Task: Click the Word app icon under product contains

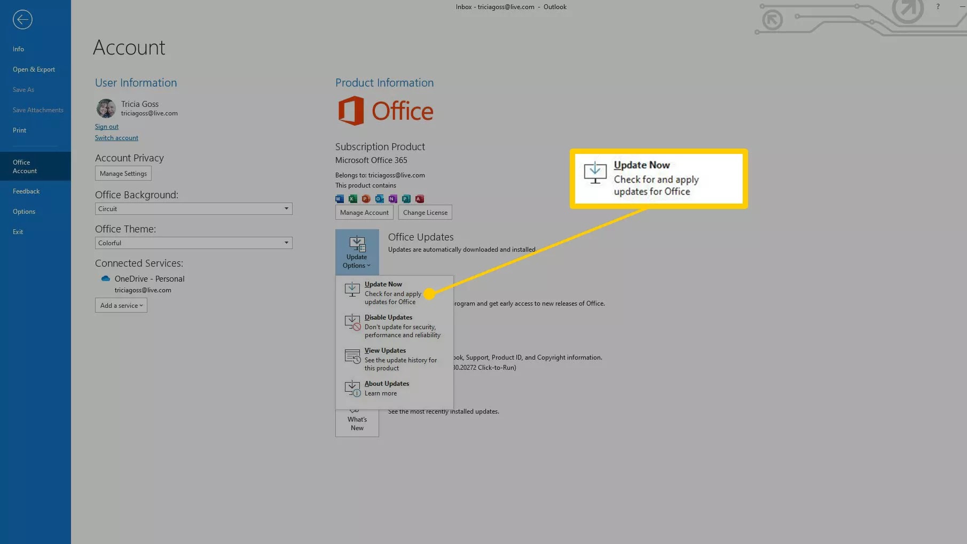Action: click(x=340, y=199)
